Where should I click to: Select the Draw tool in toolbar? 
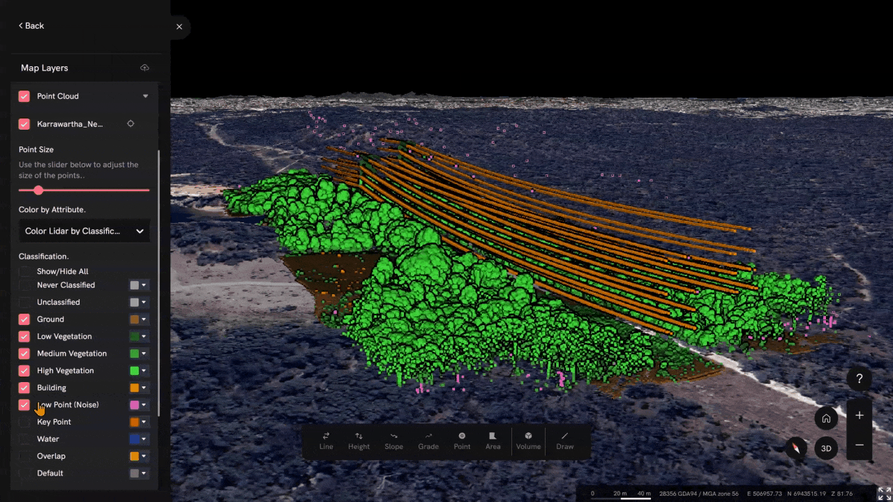point(564,441)
